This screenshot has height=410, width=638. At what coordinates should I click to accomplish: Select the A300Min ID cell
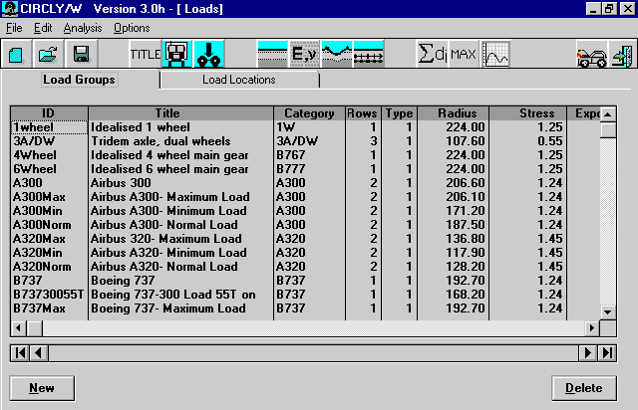49,211
